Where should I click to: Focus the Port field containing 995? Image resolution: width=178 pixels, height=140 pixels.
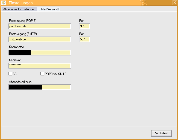point(84,26)
